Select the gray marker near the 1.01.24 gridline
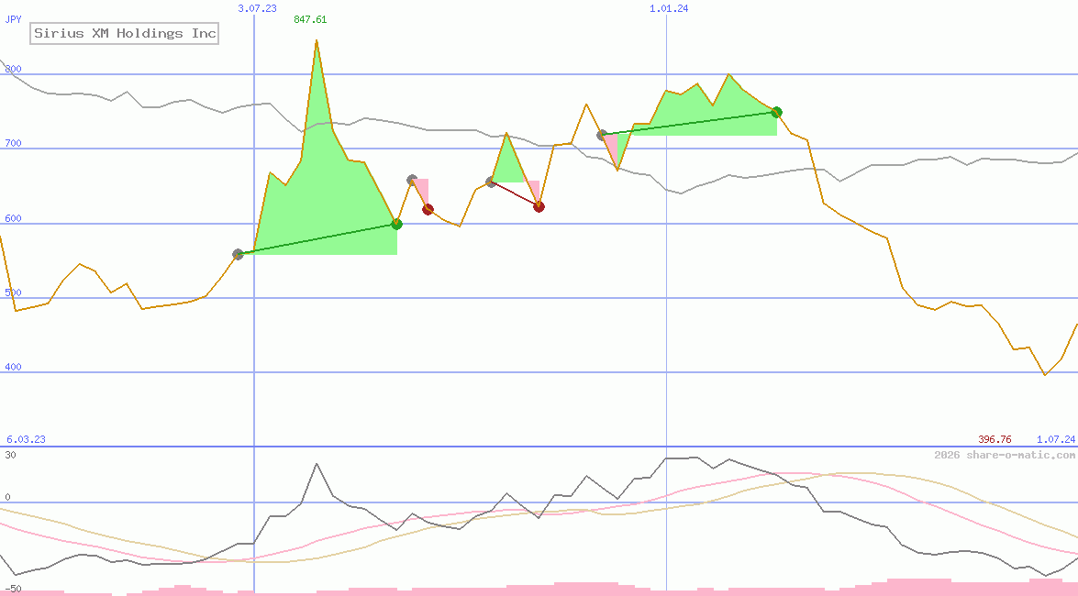Screen dimensions: 1078x596 pos(602,134)
